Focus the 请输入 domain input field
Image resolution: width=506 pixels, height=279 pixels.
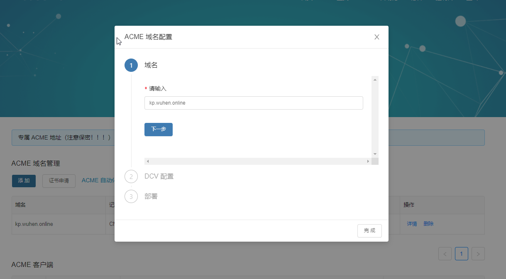(254, 103)
